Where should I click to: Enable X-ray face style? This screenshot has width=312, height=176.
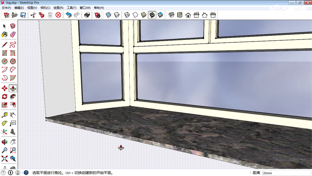108,15
